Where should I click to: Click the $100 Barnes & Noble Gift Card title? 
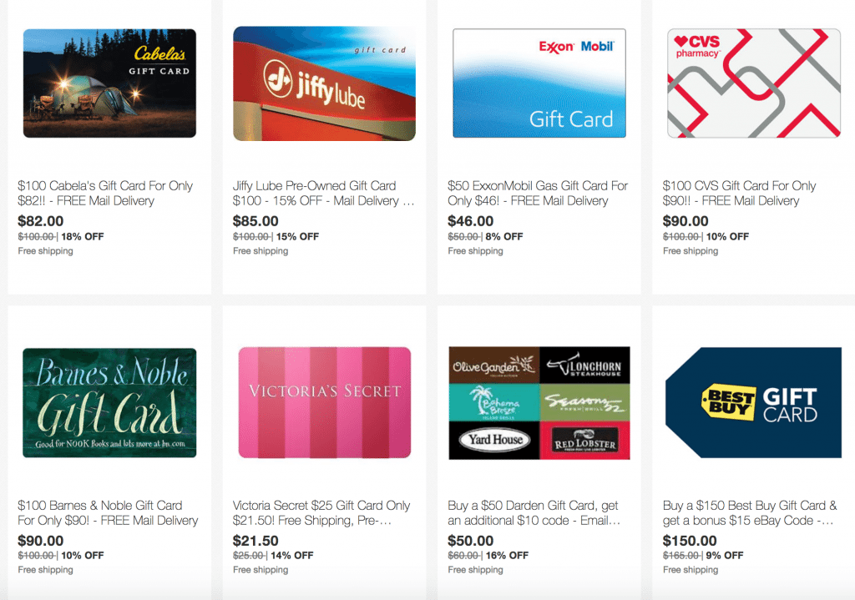tap(108, 513)
